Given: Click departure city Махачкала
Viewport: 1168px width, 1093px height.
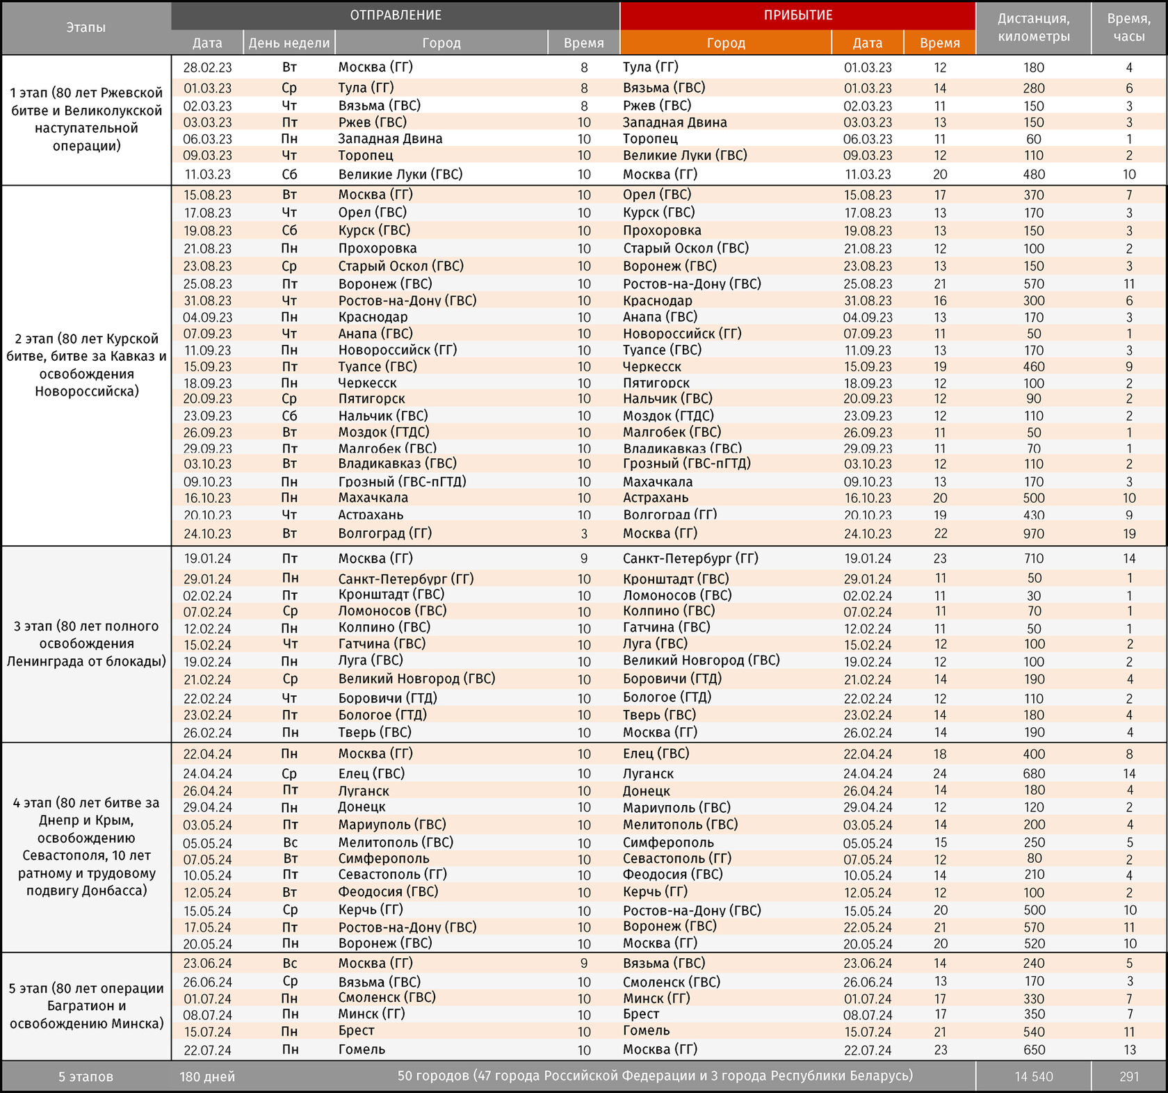Looking at the screenshot, I should click(x=373, y=498).
